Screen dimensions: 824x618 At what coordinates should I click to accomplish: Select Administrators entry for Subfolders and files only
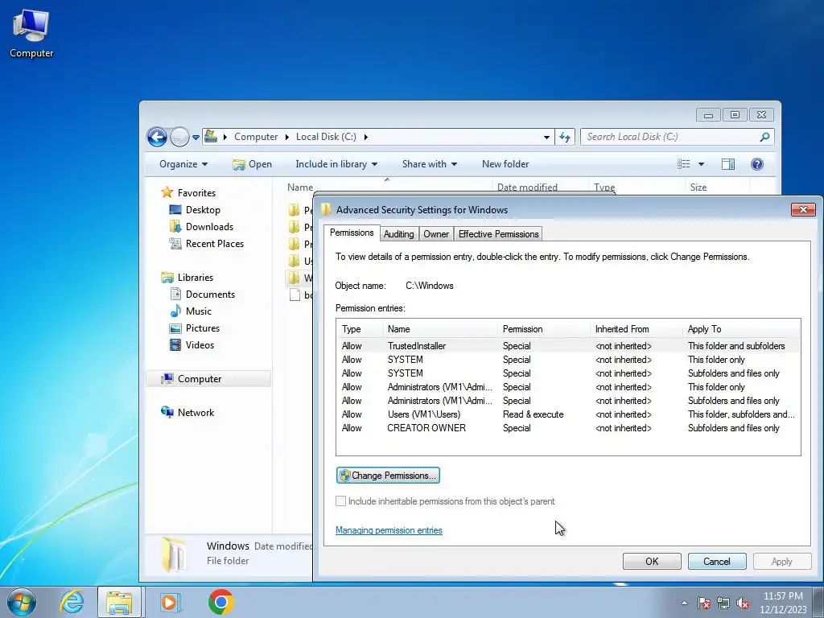click(568, 401)
